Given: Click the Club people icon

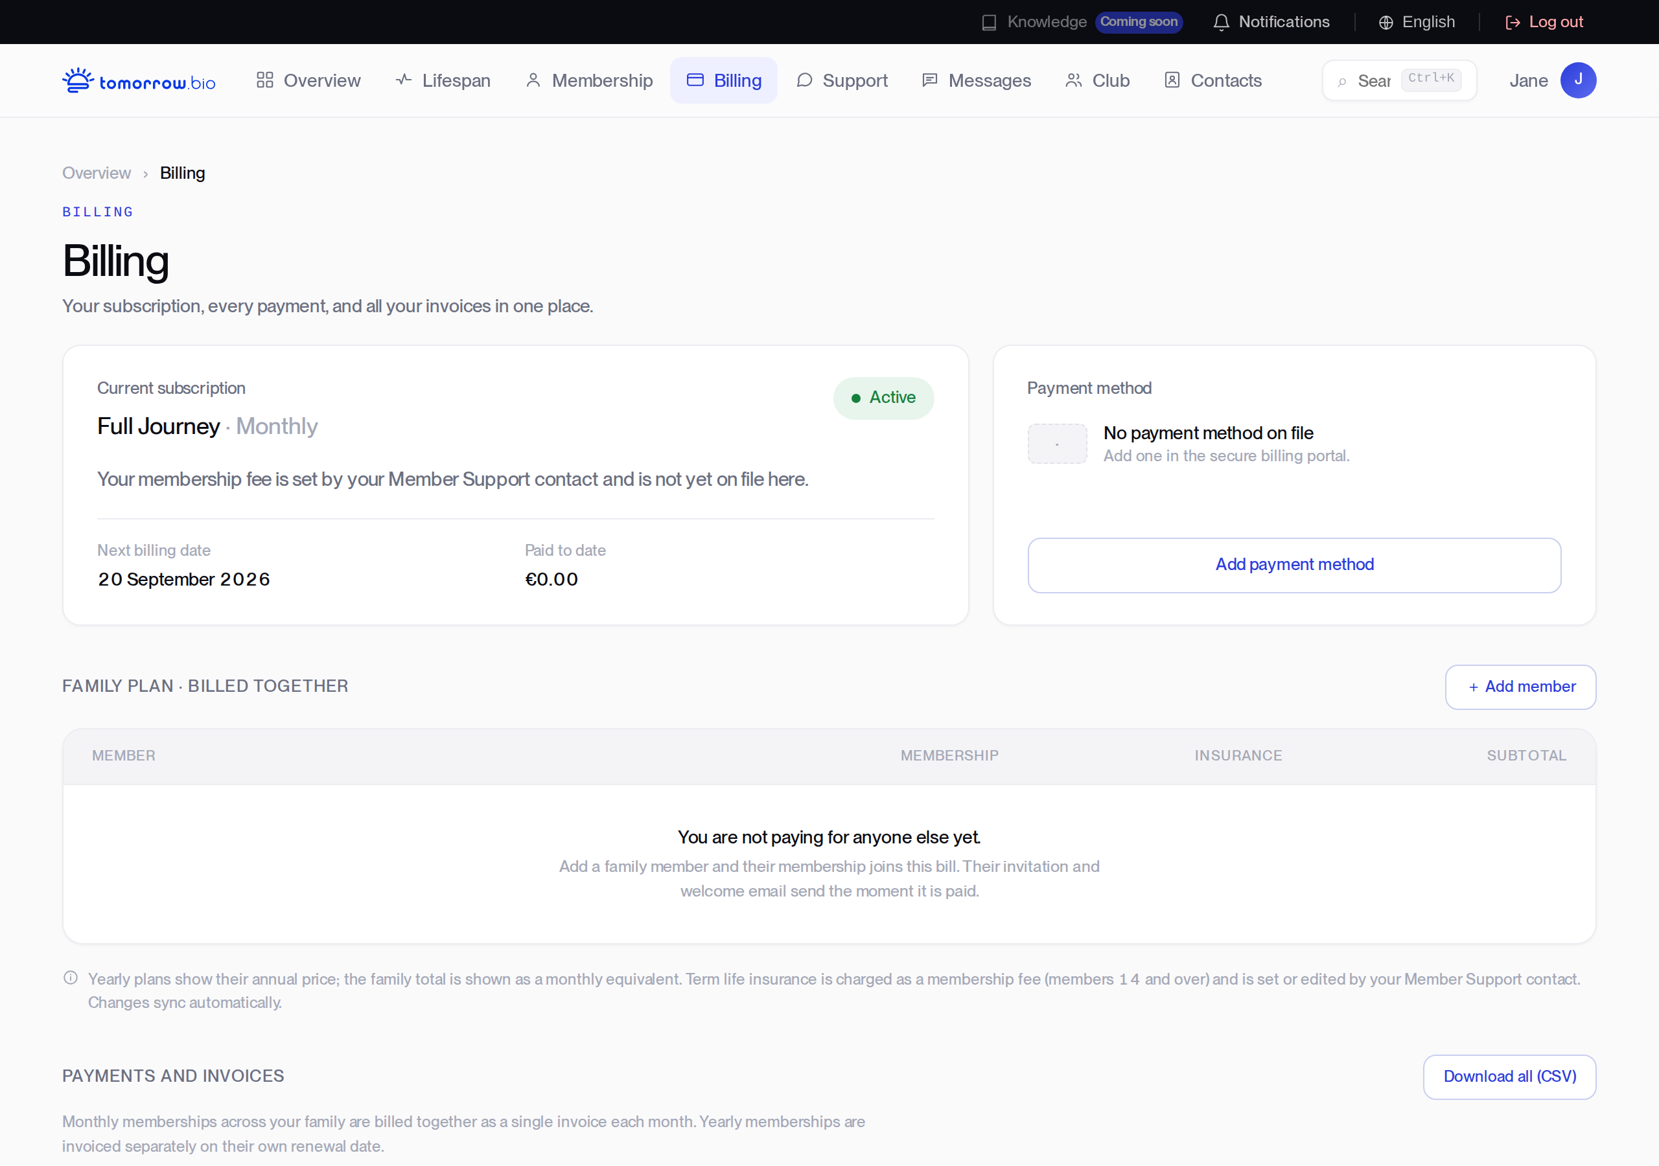Looking at the screenshot, I should coord(1074,80).
